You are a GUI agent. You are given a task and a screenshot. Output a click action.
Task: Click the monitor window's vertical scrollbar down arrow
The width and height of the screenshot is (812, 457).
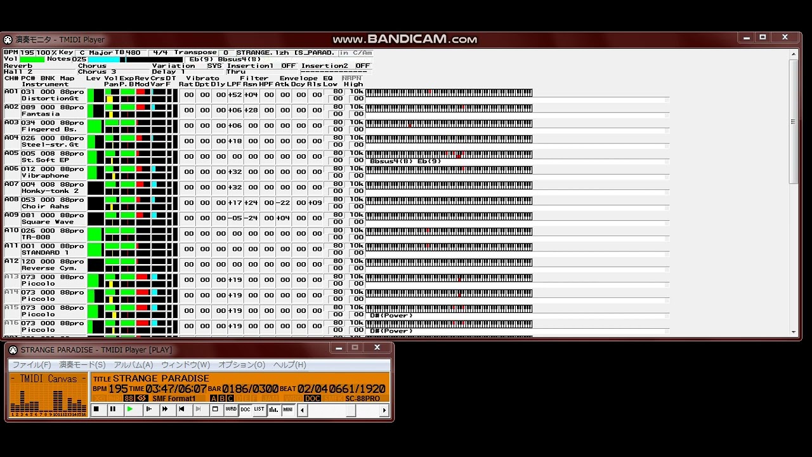tap(794, 332)
